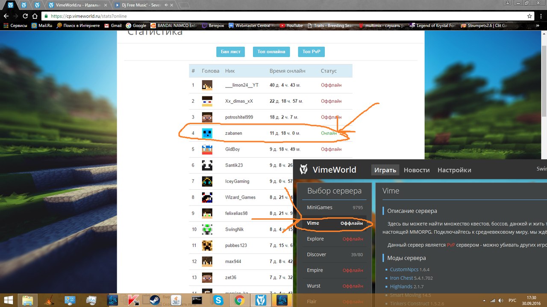The image size is (547, 307).
Task: Click the nickname Xx_dimas_xX
Action: coord(239,101)
